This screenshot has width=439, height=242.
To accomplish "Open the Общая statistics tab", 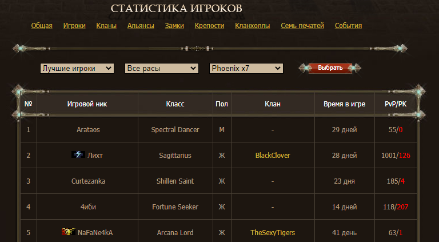I will tap(42, 26).
